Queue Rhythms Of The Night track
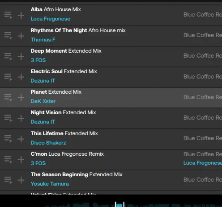This screenshot has width=222, height=207. click(x=8, y=36)
